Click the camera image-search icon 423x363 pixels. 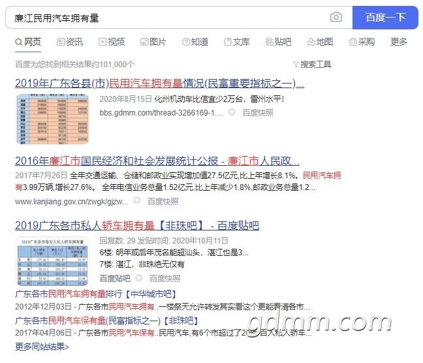pyautogui.click(x=336, y=18)
